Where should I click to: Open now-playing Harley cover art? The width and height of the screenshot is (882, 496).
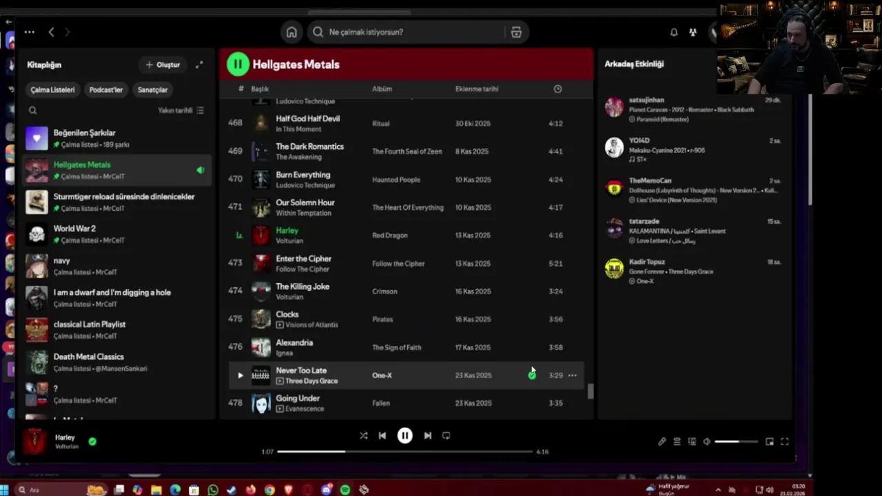coord(34,442)
